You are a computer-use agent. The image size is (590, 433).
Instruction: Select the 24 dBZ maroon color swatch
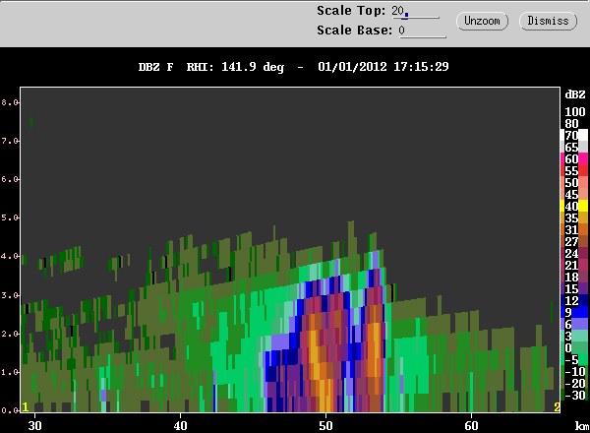coord(583,253)
